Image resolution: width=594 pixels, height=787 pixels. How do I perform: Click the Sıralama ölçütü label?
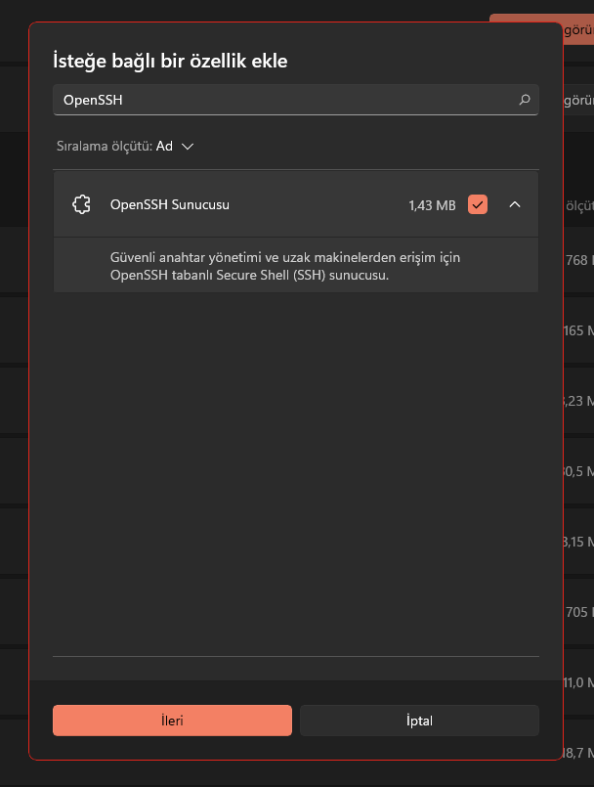point(104,146)
